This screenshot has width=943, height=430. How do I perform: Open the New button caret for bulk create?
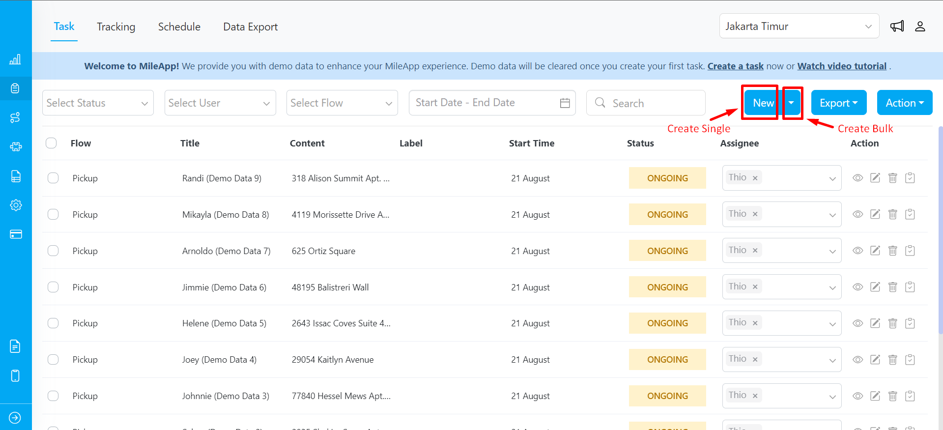pyautogui.click(x=792, y=103)
